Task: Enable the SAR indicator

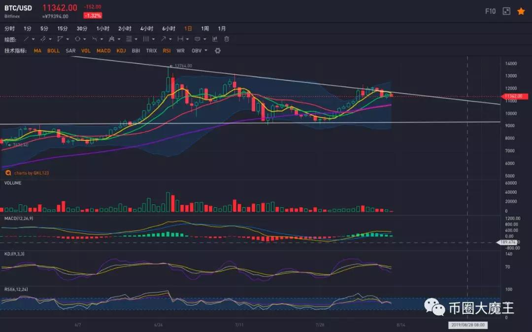Action: [x=70, y=51]
